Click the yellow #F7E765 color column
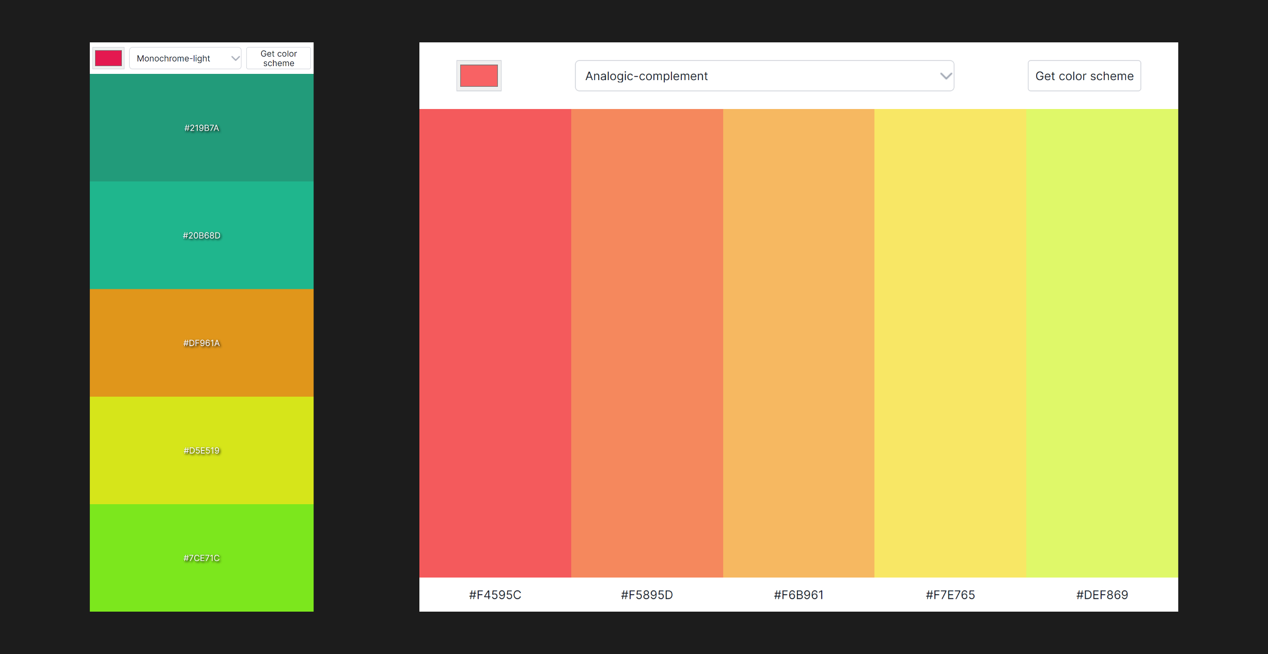The image size is (1268, 654). [x=950, y=342]
